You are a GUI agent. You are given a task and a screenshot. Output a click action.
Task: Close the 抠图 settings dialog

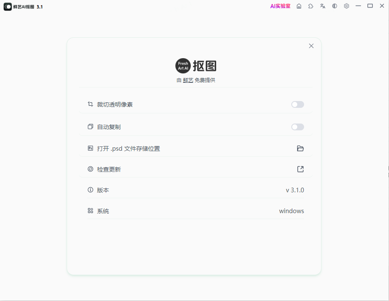[311, 46]
